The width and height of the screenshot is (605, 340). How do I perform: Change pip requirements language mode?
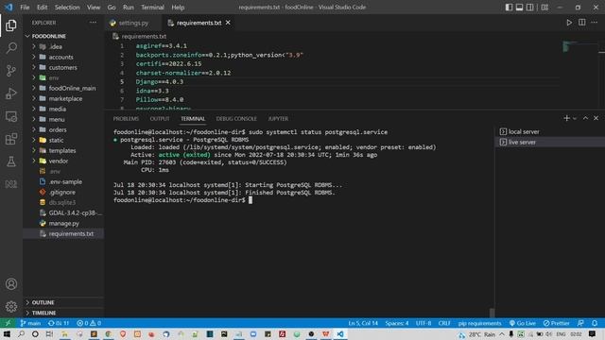coord(479,323)
